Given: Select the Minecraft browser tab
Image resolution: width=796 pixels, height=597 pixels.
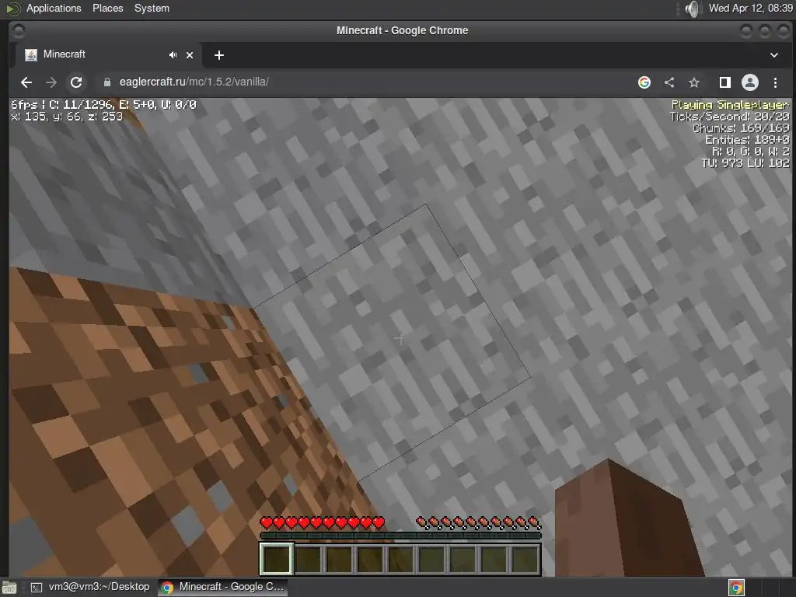Looking at the screenshot, I should coord(106,55).
